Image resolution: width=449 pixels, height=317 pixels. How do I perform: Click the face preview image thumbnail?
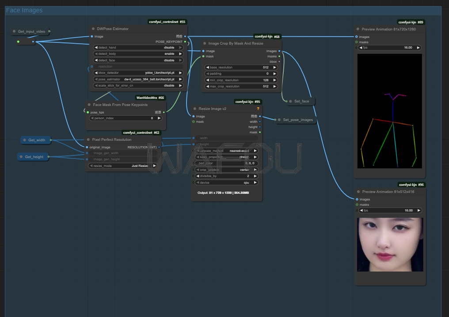(x=390, y=244)
